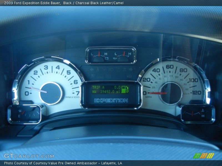Click the battery icon on voltage gauge

click(x=107, y=58)
